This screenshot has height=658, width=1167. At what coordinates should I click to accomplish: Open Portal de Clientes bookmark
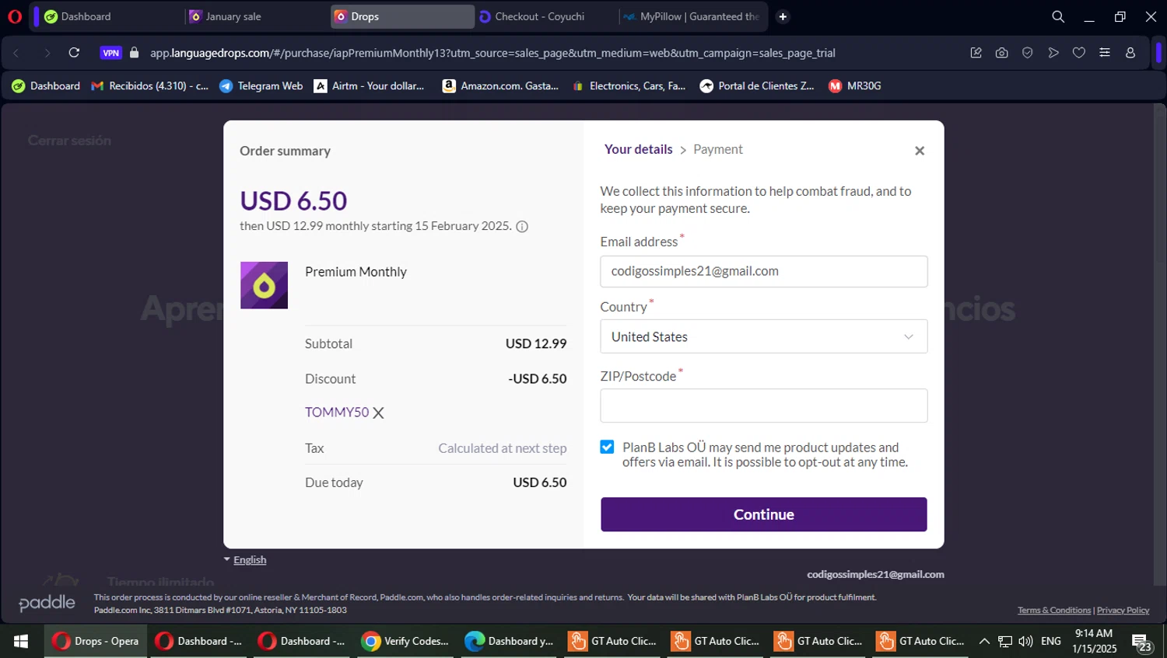pos(757,86)
